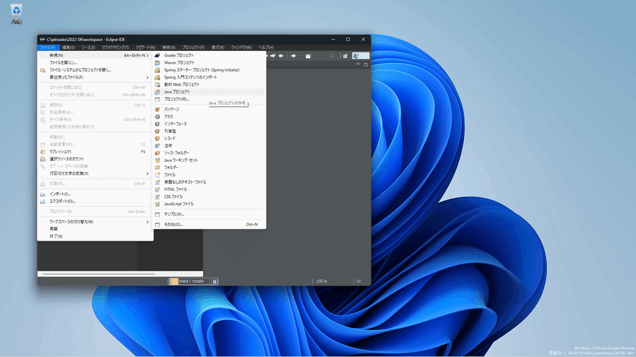The height and width of the screenshot is (357, 636).
Task: Click the search magnifier icon in Eclipse toolbar
Action: click(332, 56)
